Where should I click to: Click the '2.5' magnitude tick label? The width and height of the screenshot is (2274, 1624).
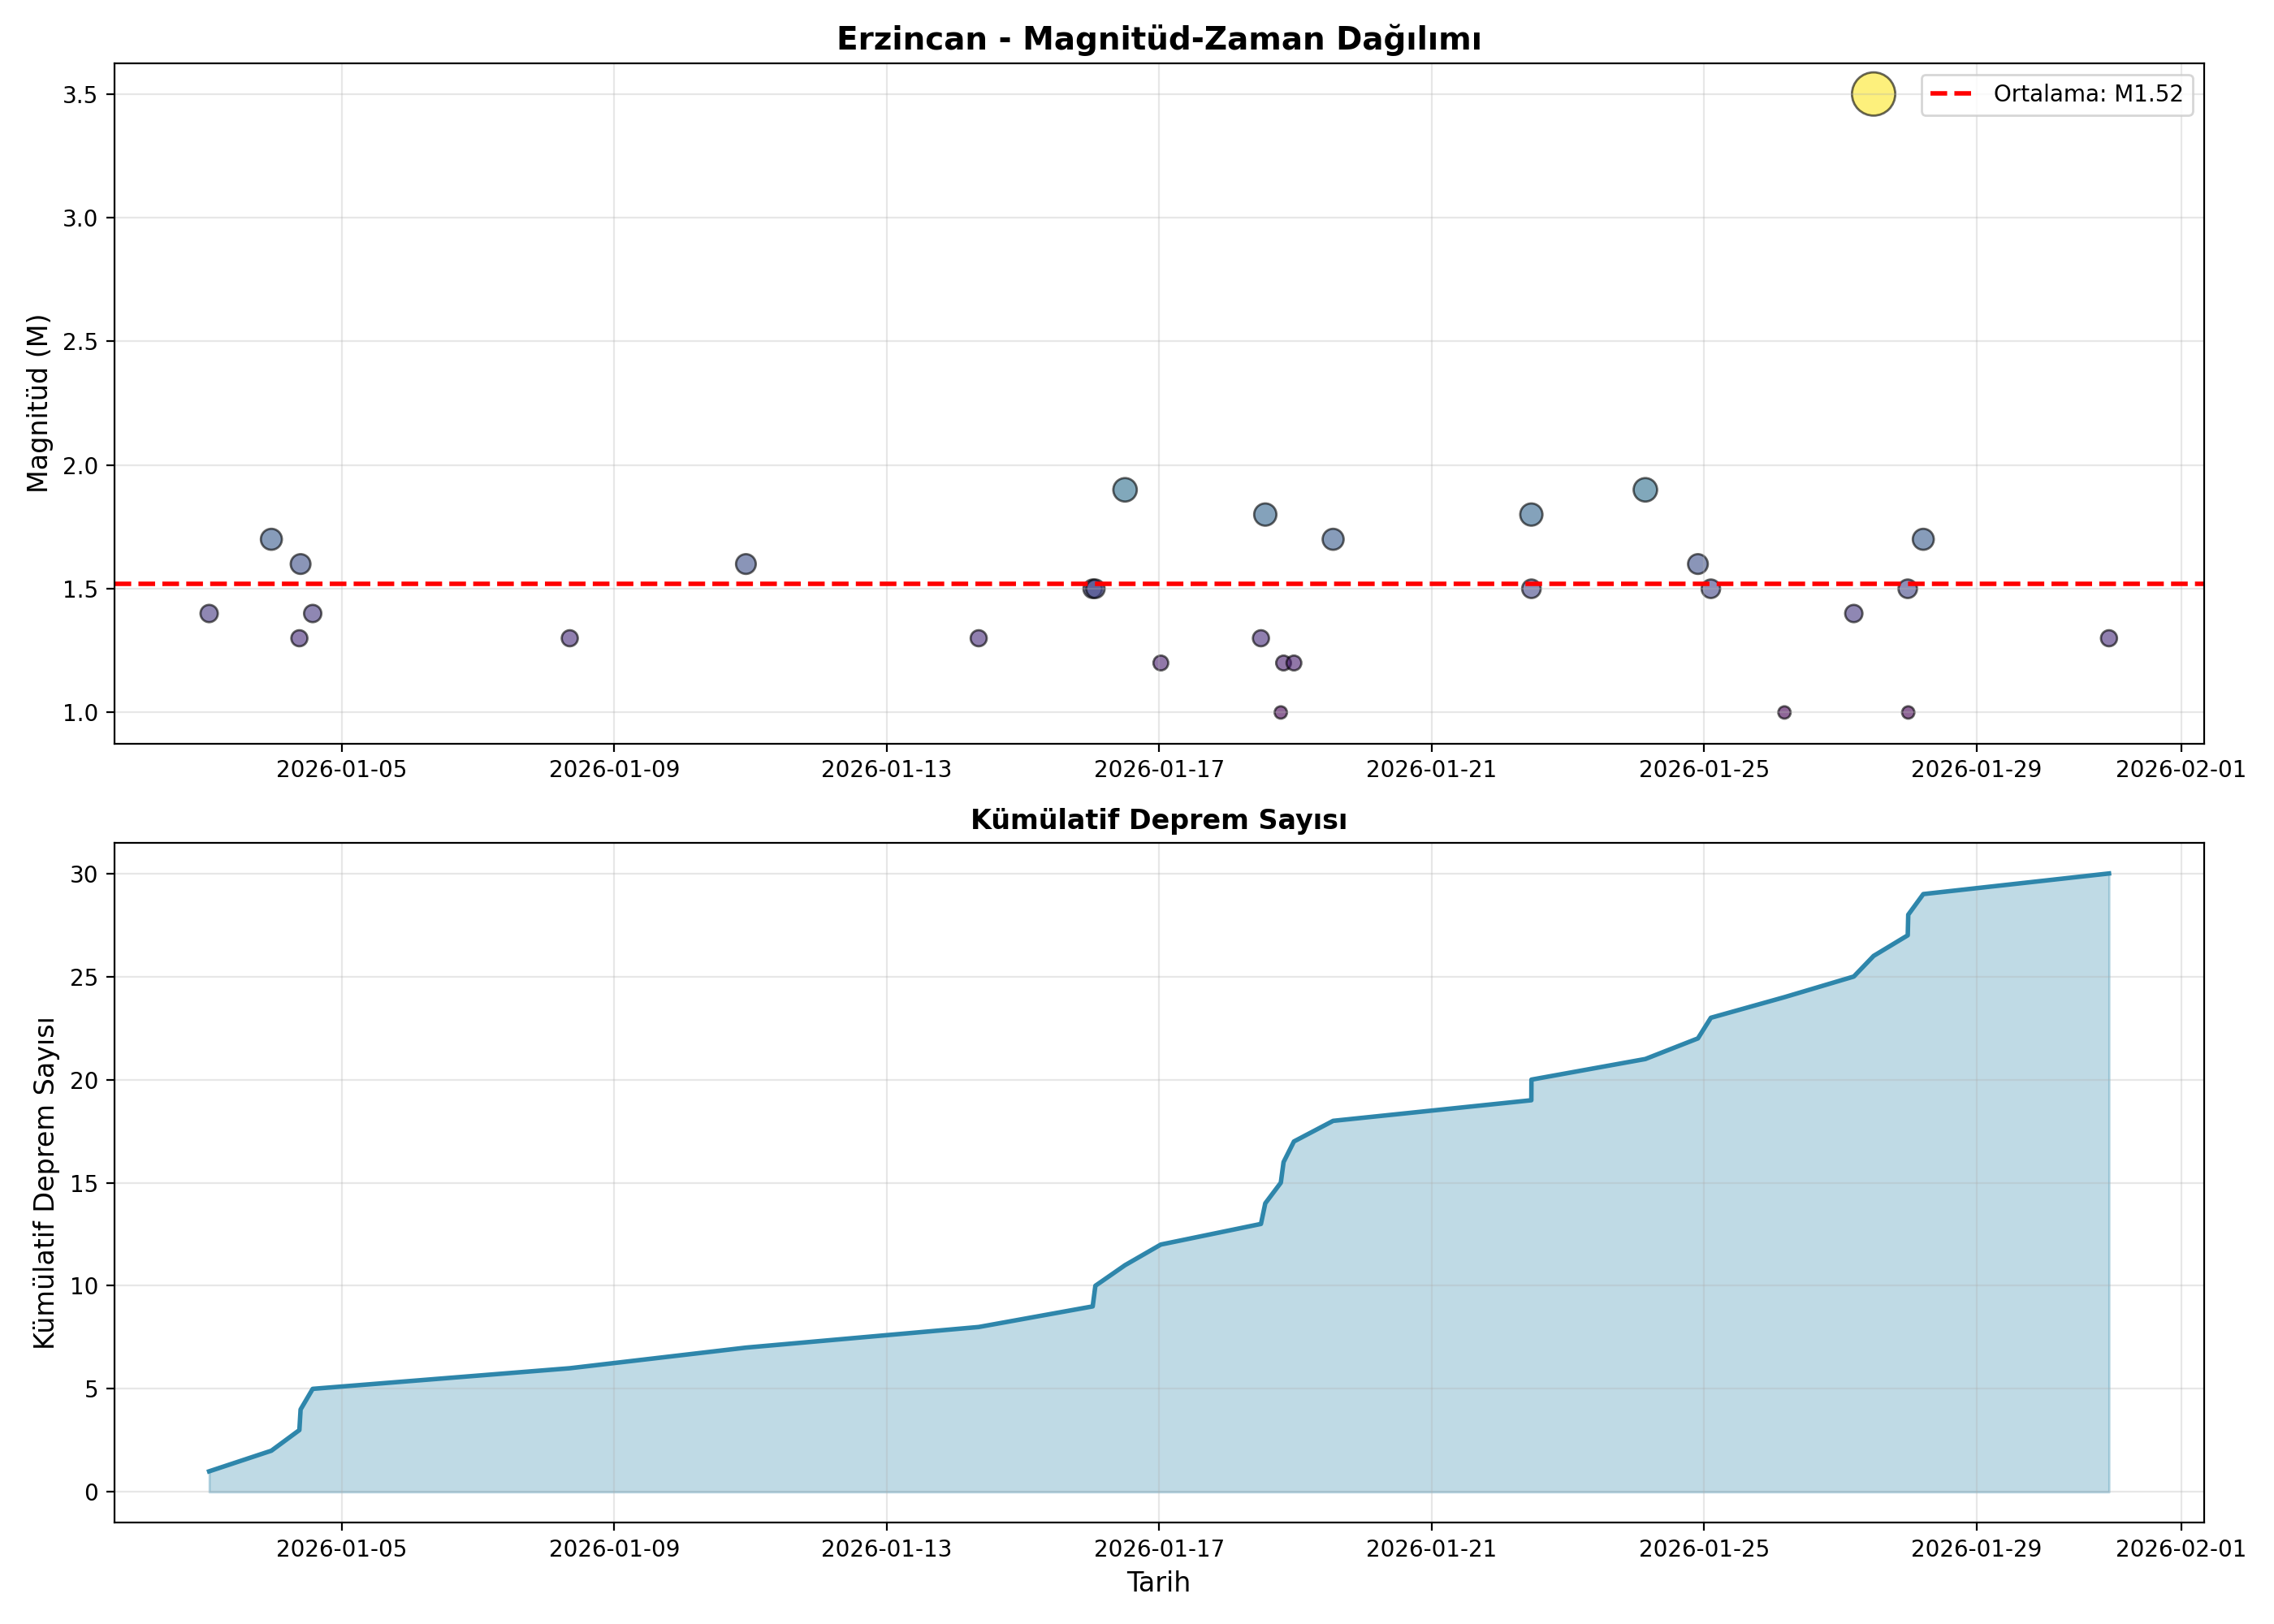click(x=82, y=341)
